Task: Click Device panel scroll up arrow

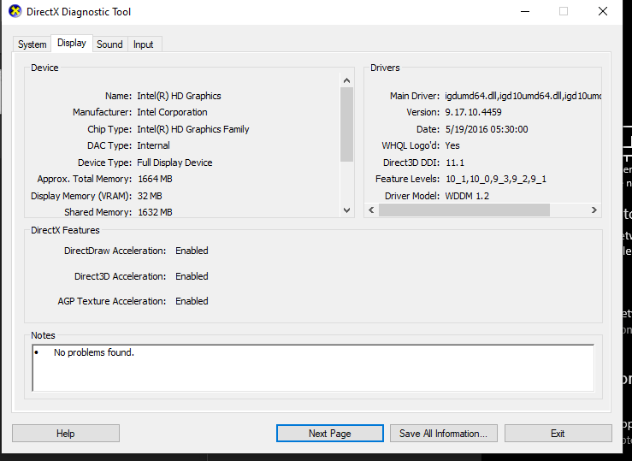Action: [346, 80]
